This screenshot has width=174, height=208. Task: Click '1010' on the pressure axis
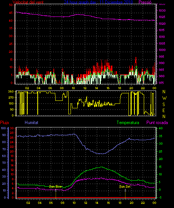point(162,37)
